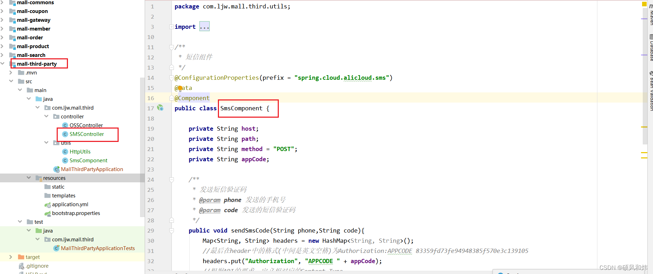Select the static folder
653x274 pixels.
click(x=58, y=187)
